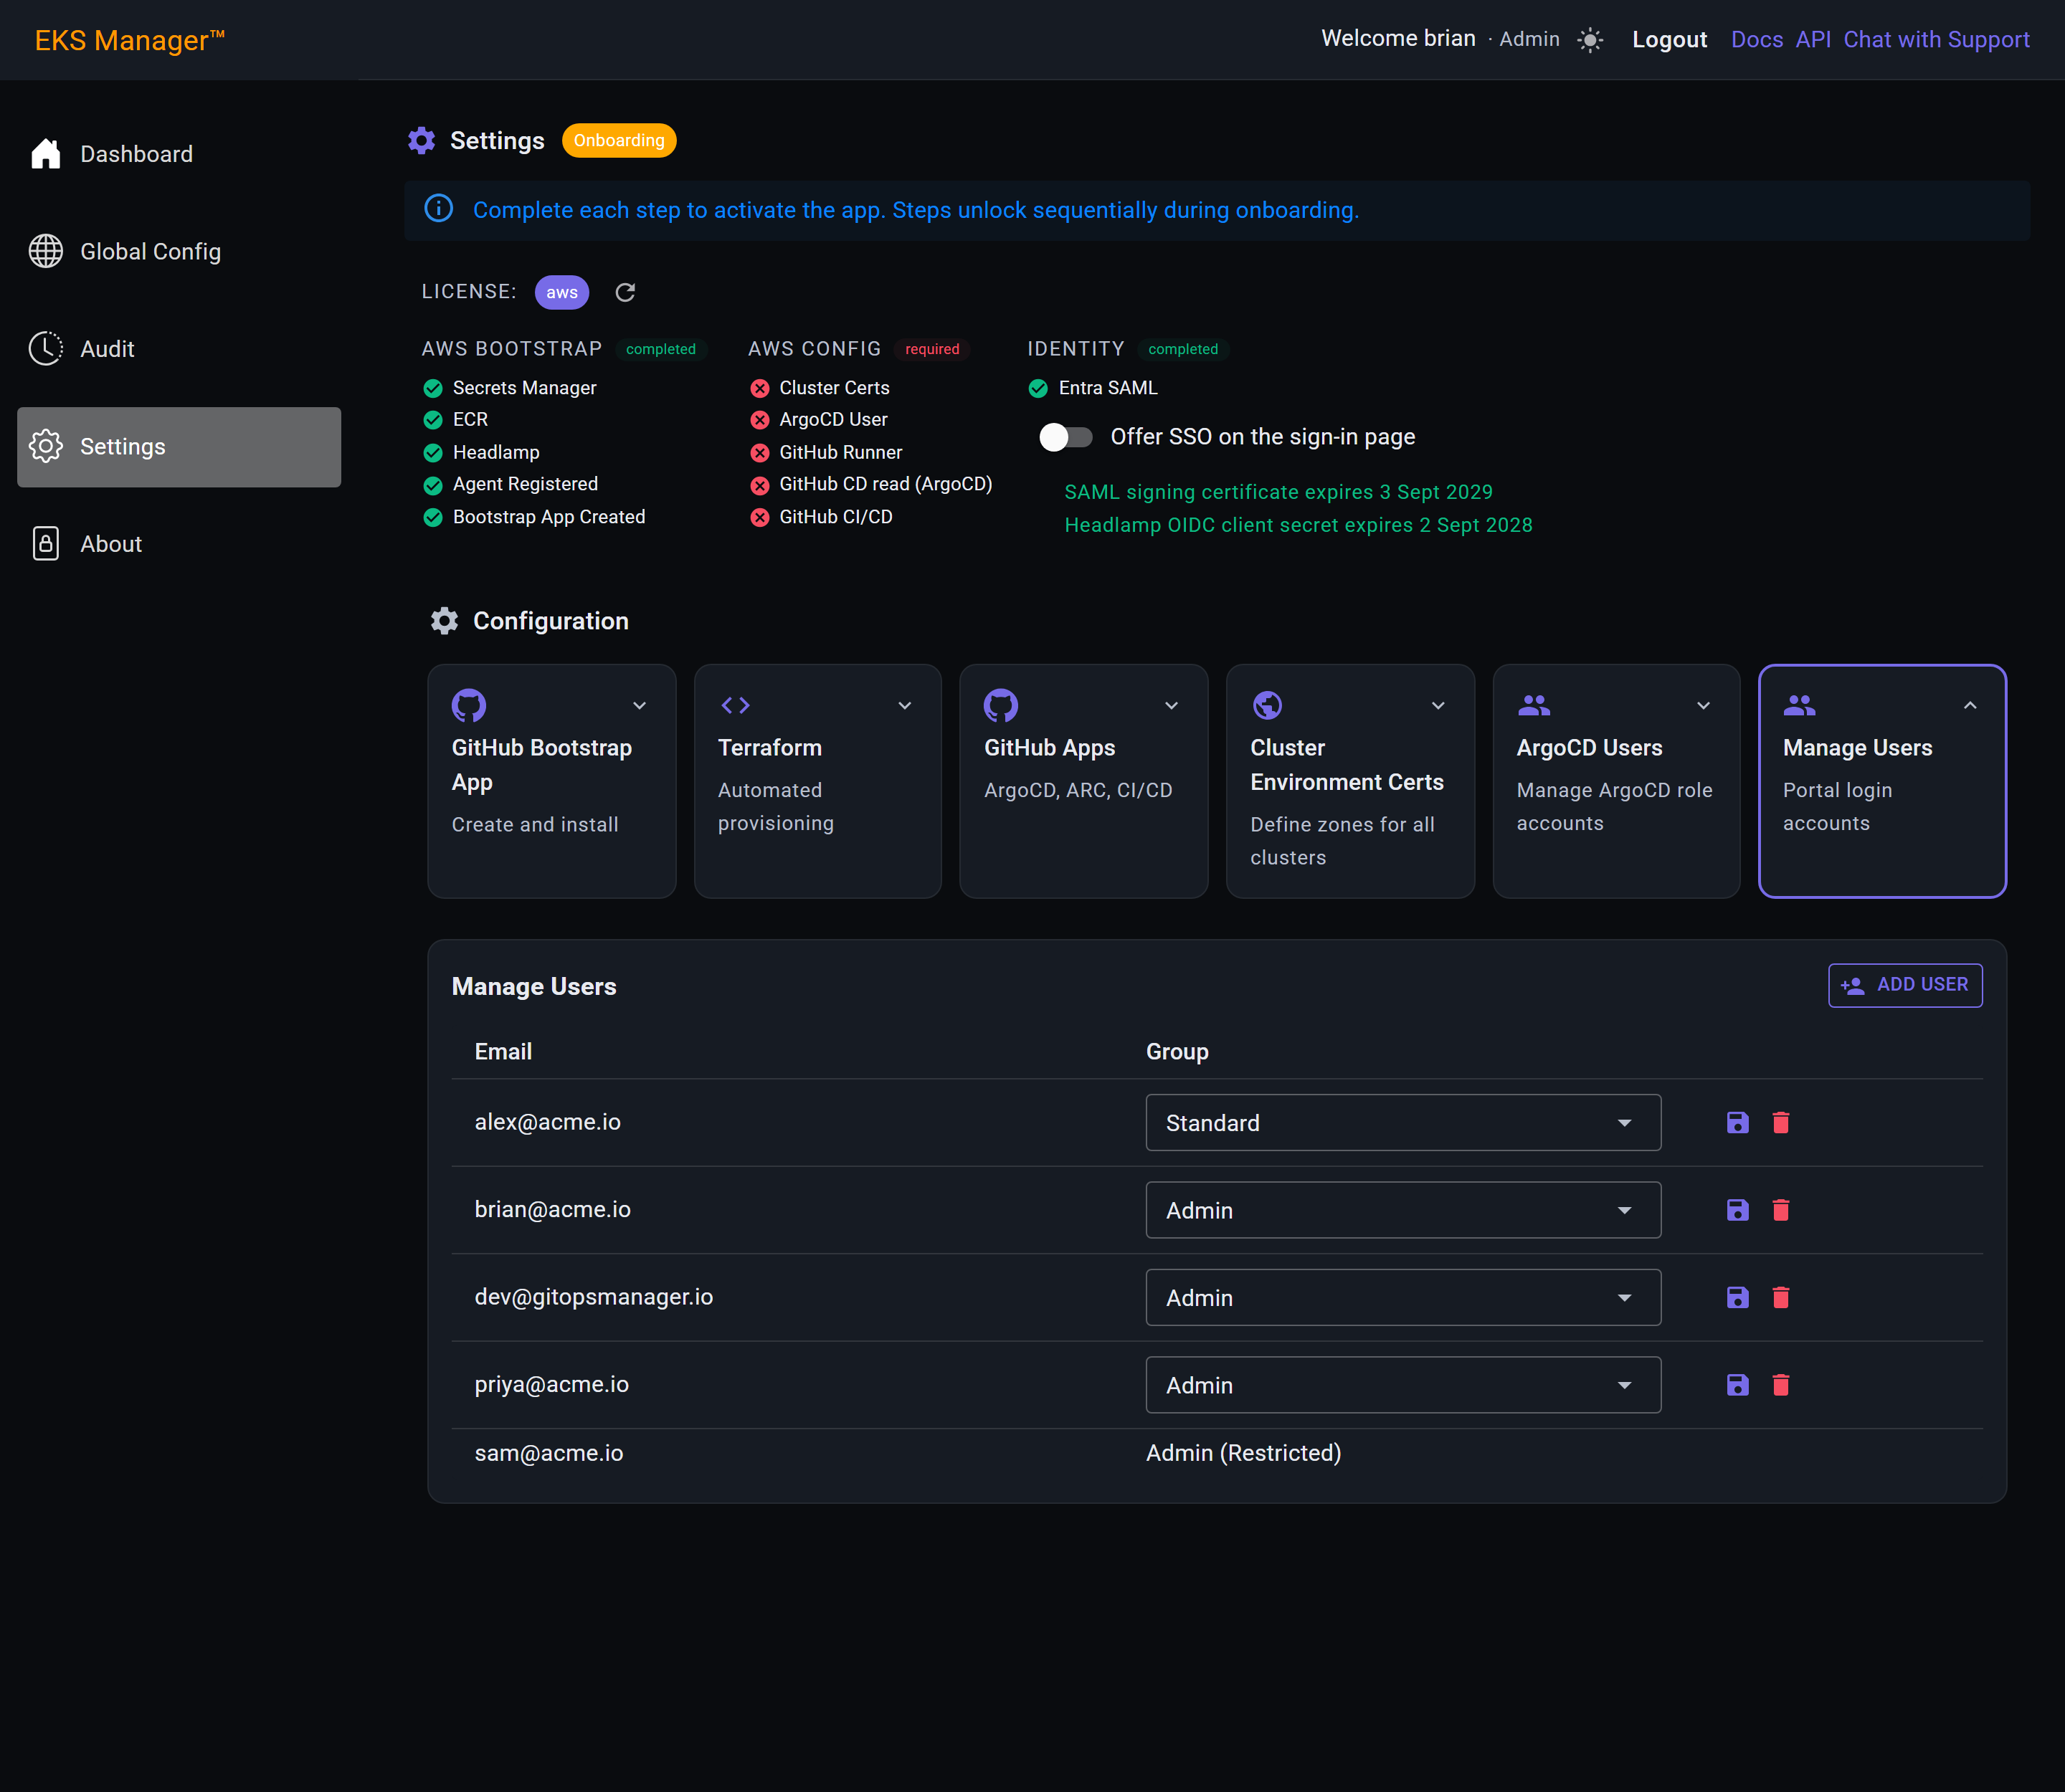Open group dropdown for priya@acme.io

point(1402,1385)
